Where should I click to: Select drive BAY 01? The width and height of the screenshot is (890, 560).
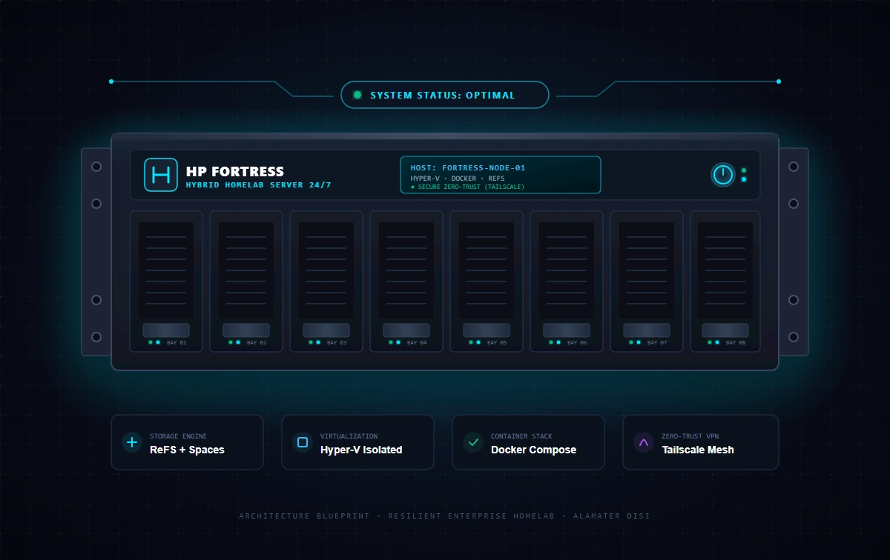(x=166, y=281)
